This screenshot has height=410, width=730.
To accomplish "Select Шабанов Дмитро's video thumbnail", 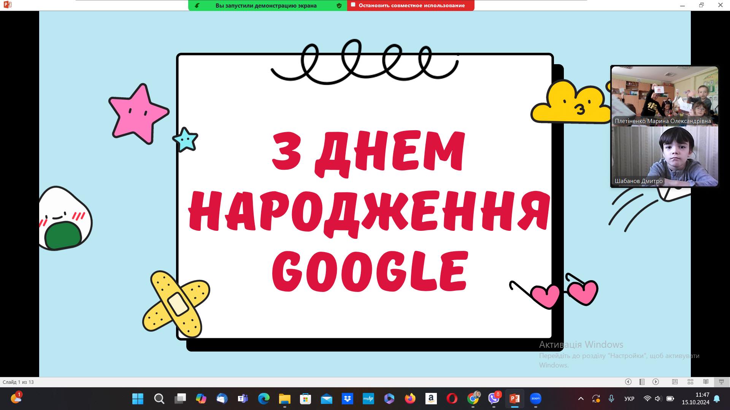I will 665,156.
